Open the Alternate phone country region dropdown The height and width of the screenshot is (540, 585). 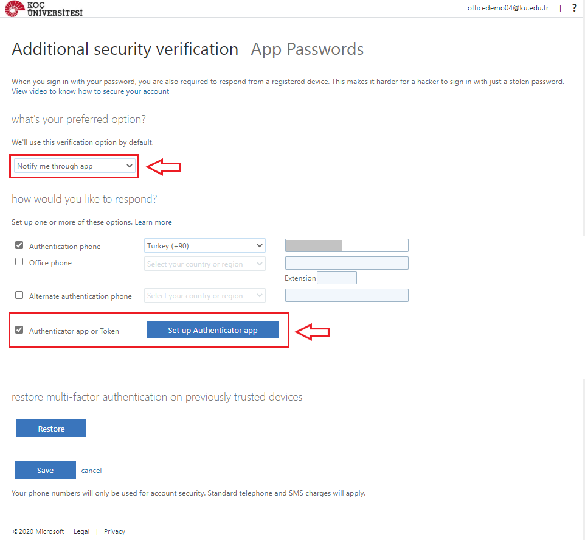pos(205,295)
